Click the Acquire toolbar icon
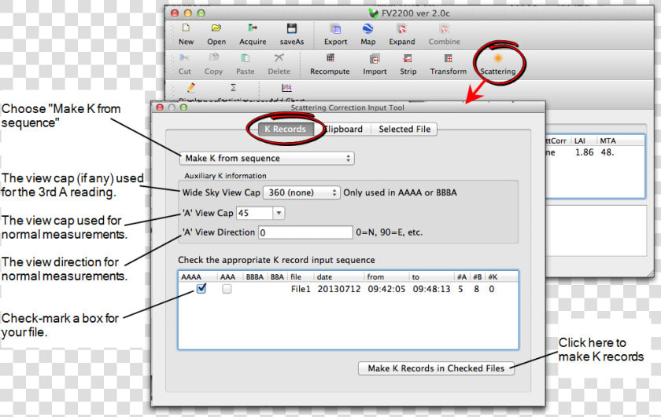The image size is (661, 417). [253, 28]
